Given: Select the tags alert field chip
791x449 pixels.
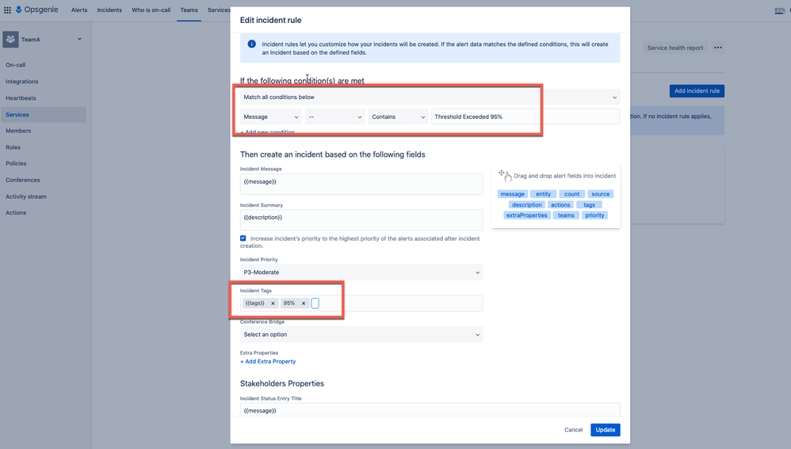Looking at the screenshot, I should [x=589, y=205].
